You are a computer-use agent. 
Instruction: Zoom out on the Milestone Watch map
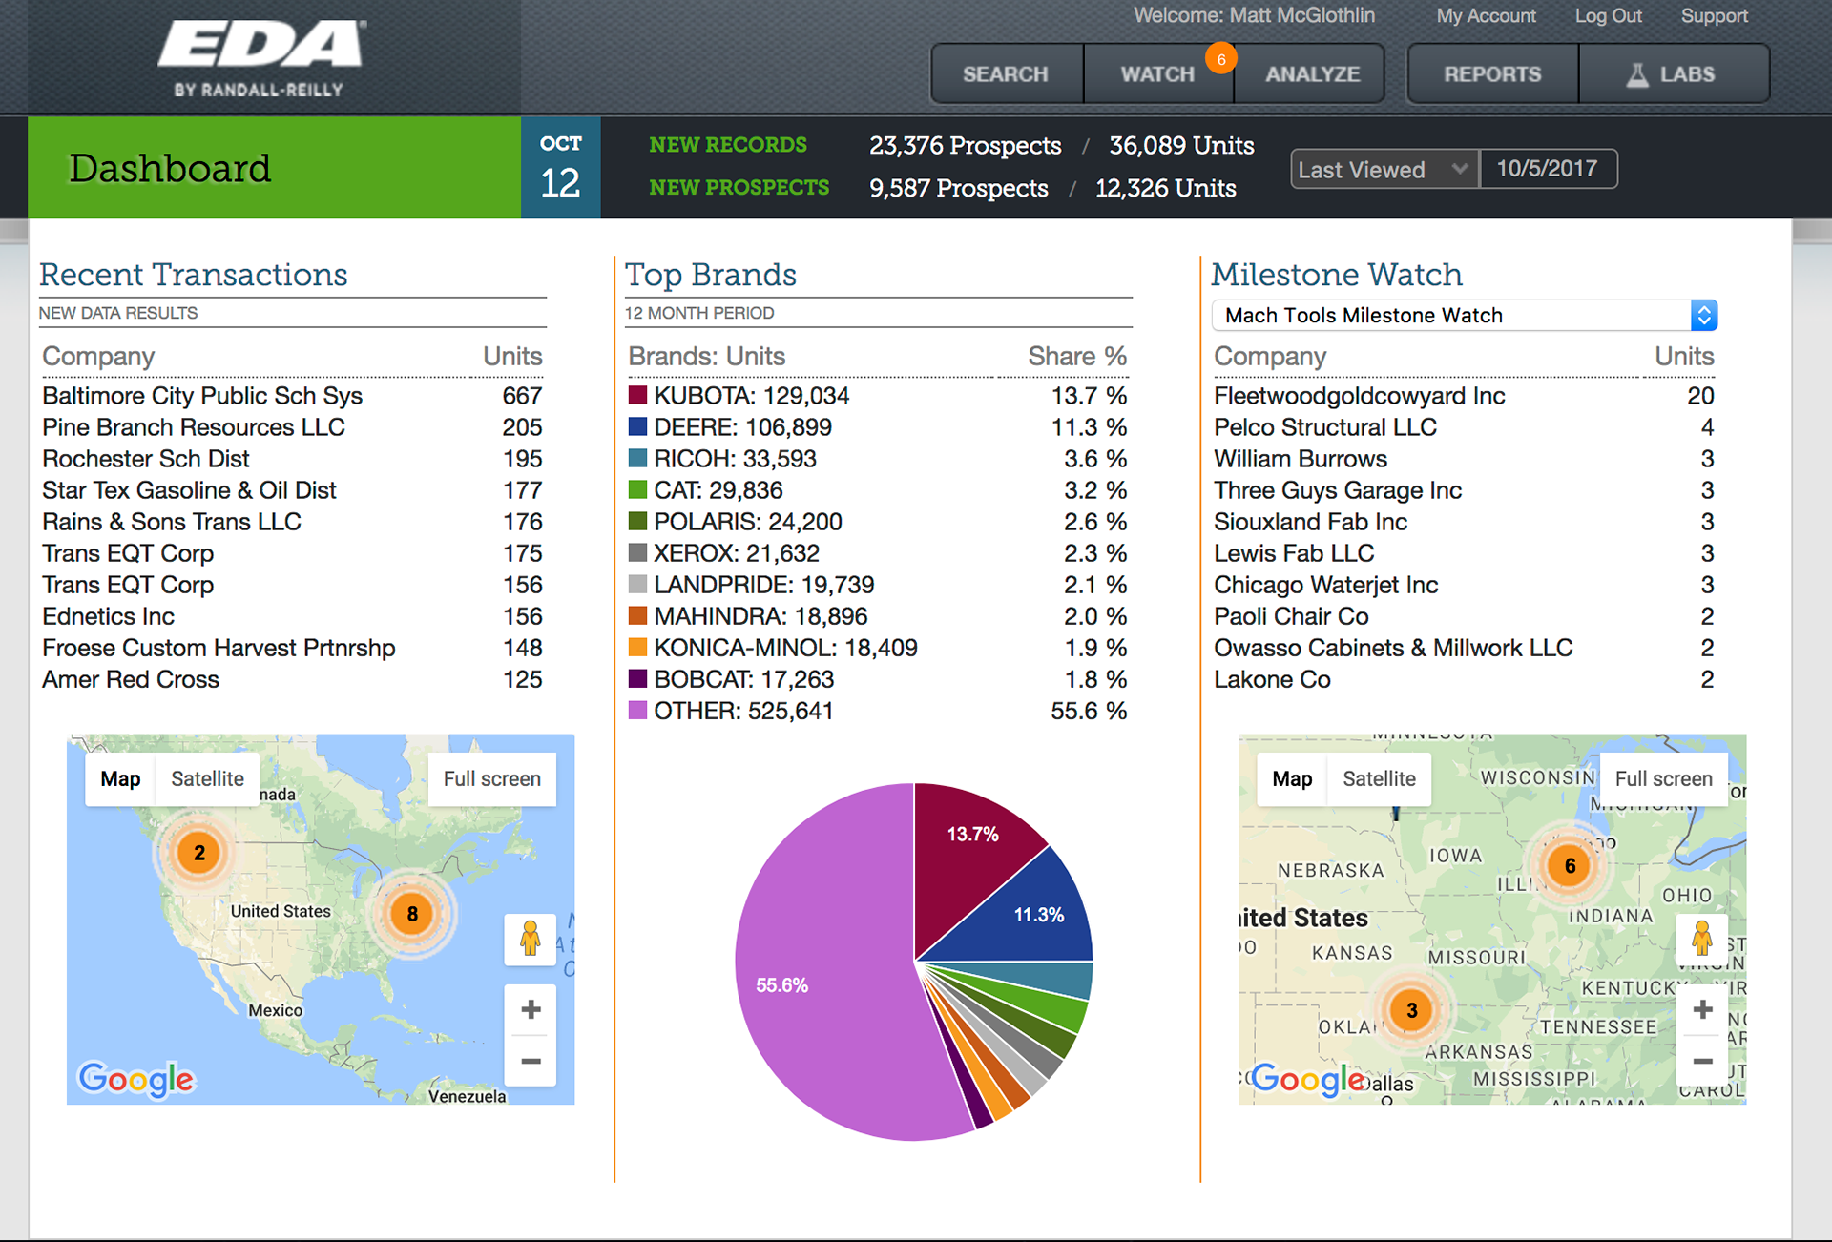(1702, 1061)
